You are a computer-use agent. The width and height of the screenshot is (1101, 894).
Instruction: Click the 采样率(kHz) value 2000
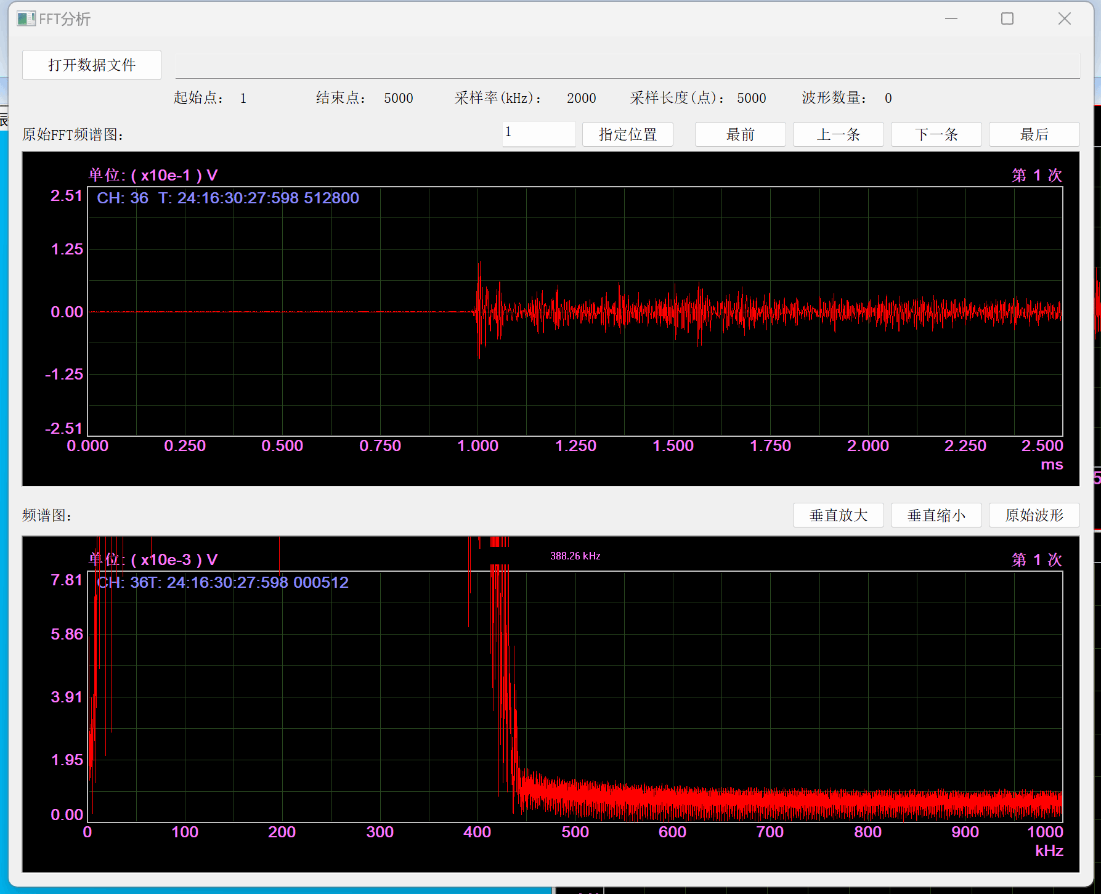[581, 98]
